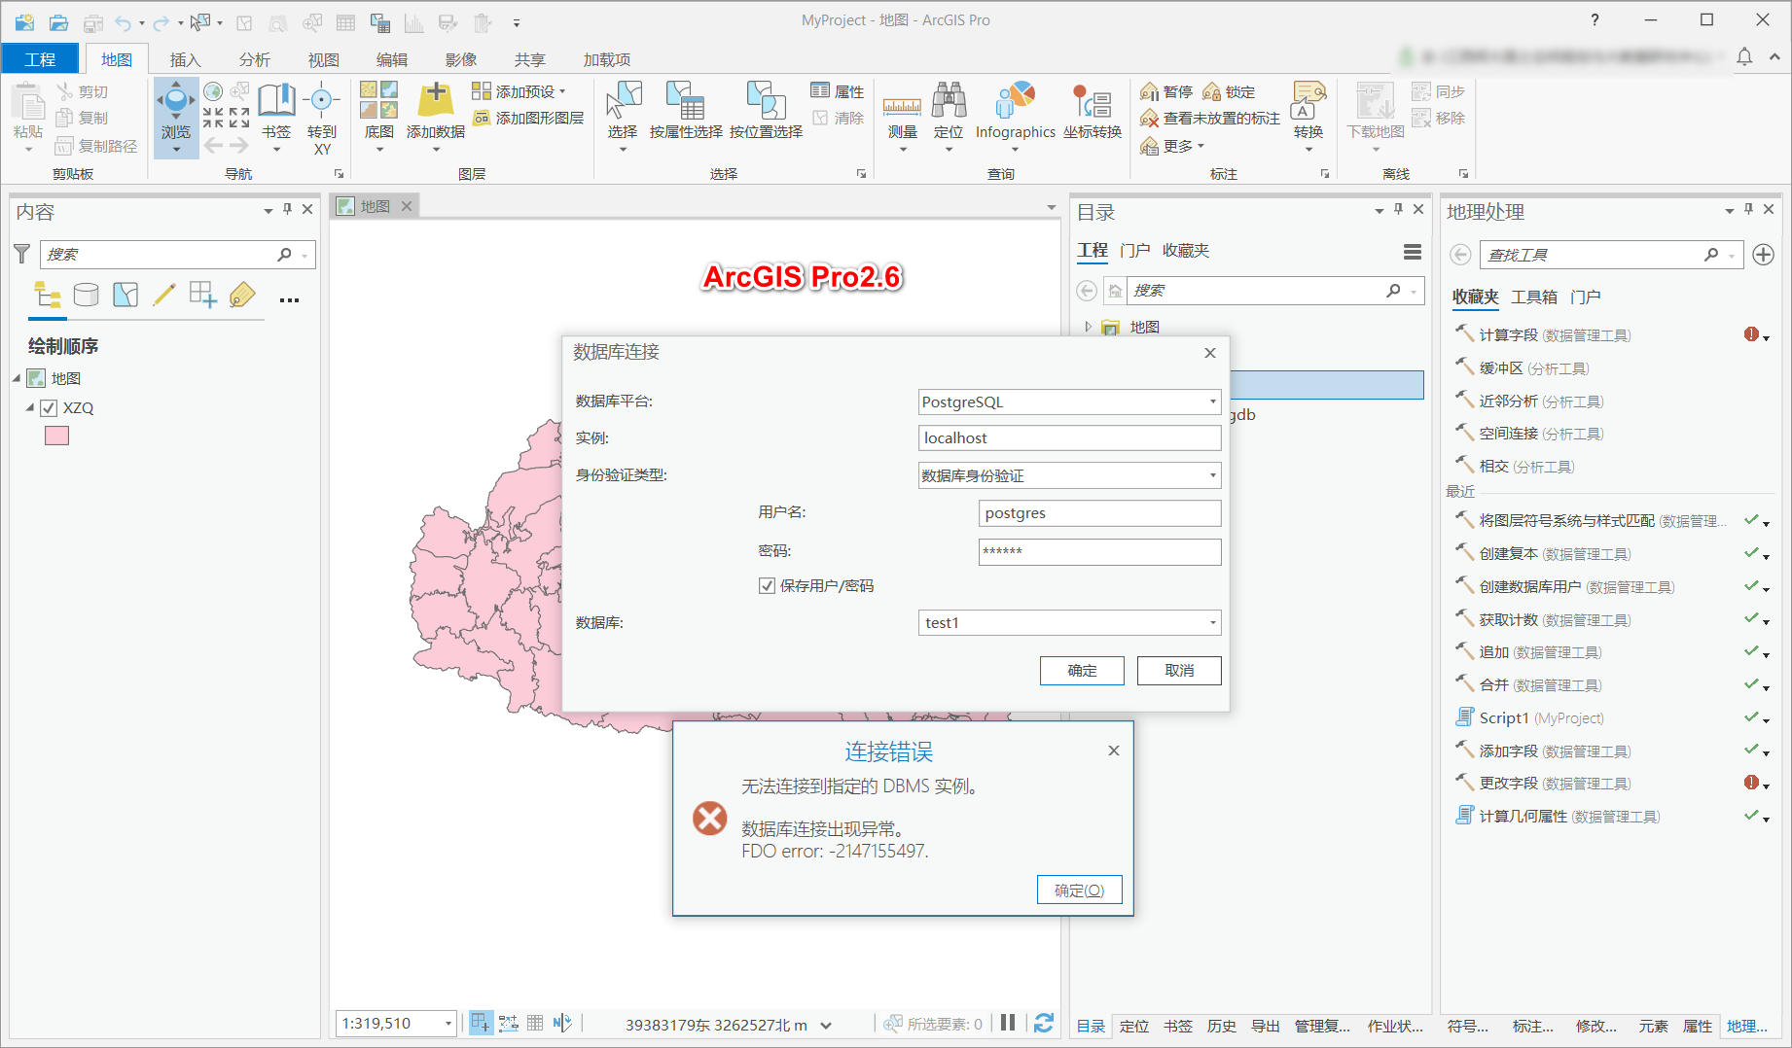Open the map scale 1:319,510 dropdown
Viewport: 1792px width, 1048px height.
coord(448,1024)
